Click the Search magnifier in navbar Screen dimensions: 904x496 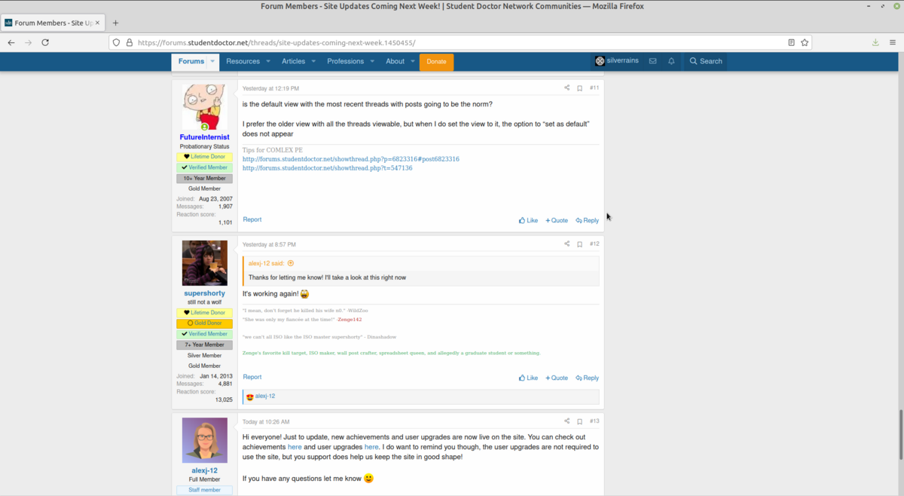[706, 61]
